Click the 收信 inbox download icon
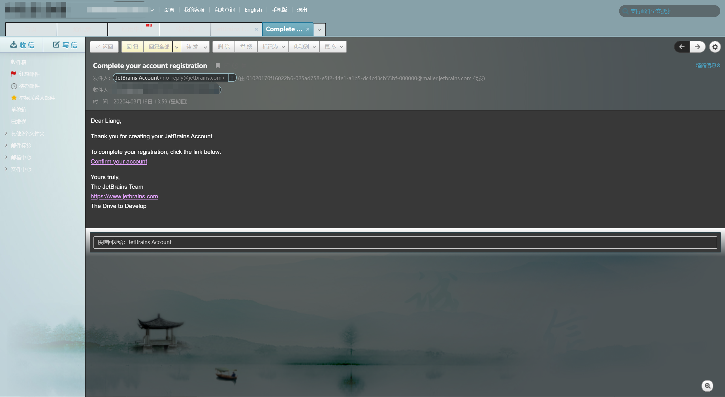The width and height of the screenshot is (725, 397). (13, 45)
